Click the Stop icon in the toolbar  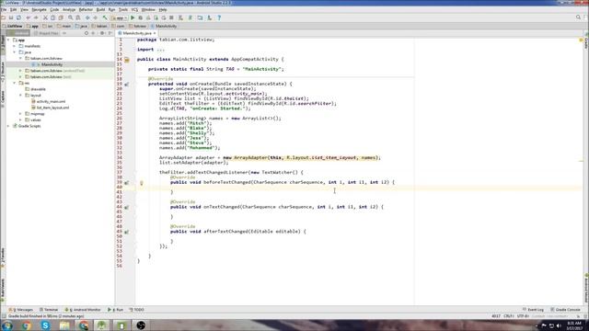point(171,17)
